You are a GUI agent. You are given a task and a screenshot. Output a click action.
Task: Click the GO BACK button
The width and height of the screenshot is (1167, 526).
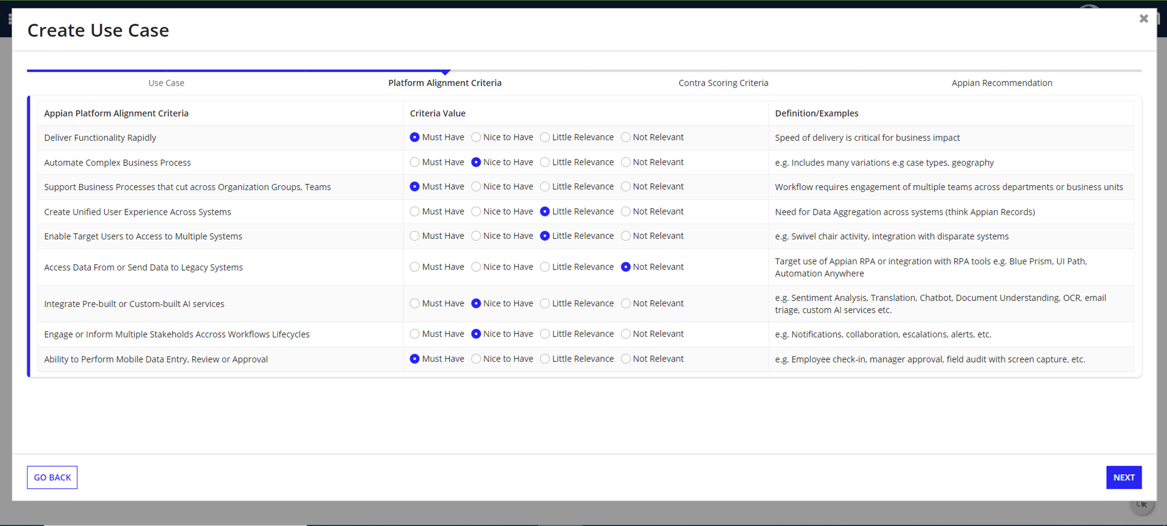[x=52, y=477]
